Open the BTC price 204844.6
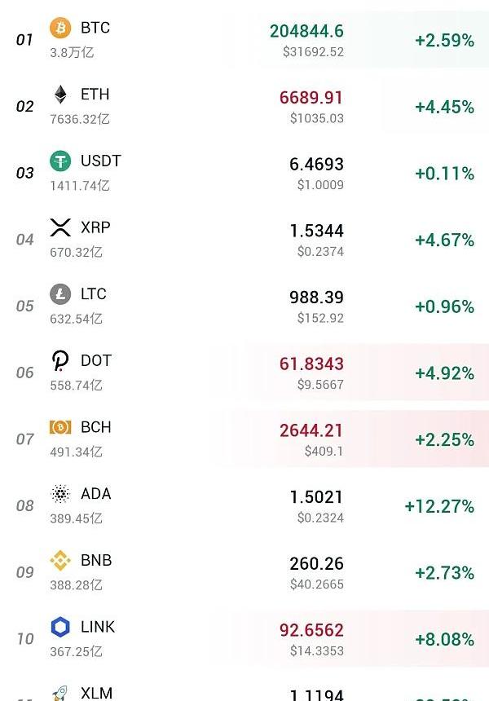 point(306,31)
